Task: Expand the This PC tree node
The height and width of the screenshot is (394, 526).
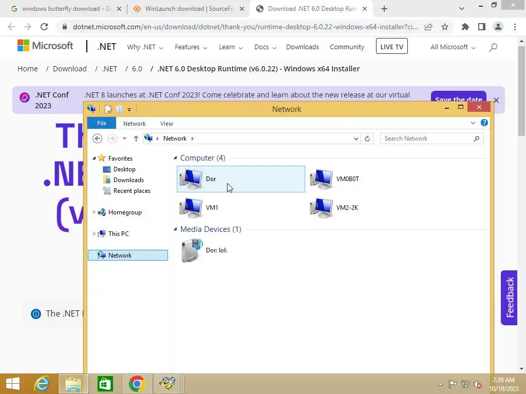Action: 94,233
